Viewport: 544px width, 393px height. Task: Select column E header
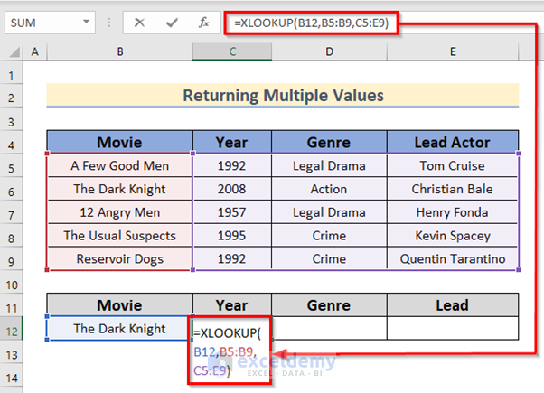[x=453, y=54]
